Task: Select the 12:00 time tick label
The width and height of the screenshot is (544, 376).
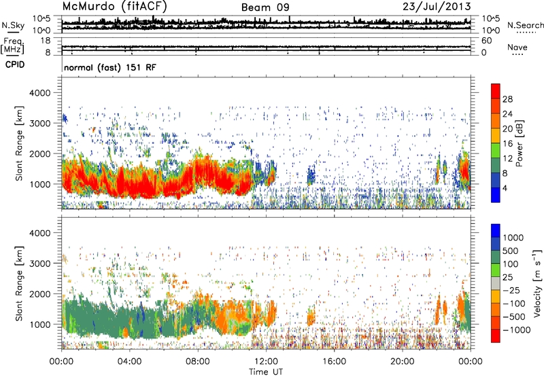Action: 266,362
